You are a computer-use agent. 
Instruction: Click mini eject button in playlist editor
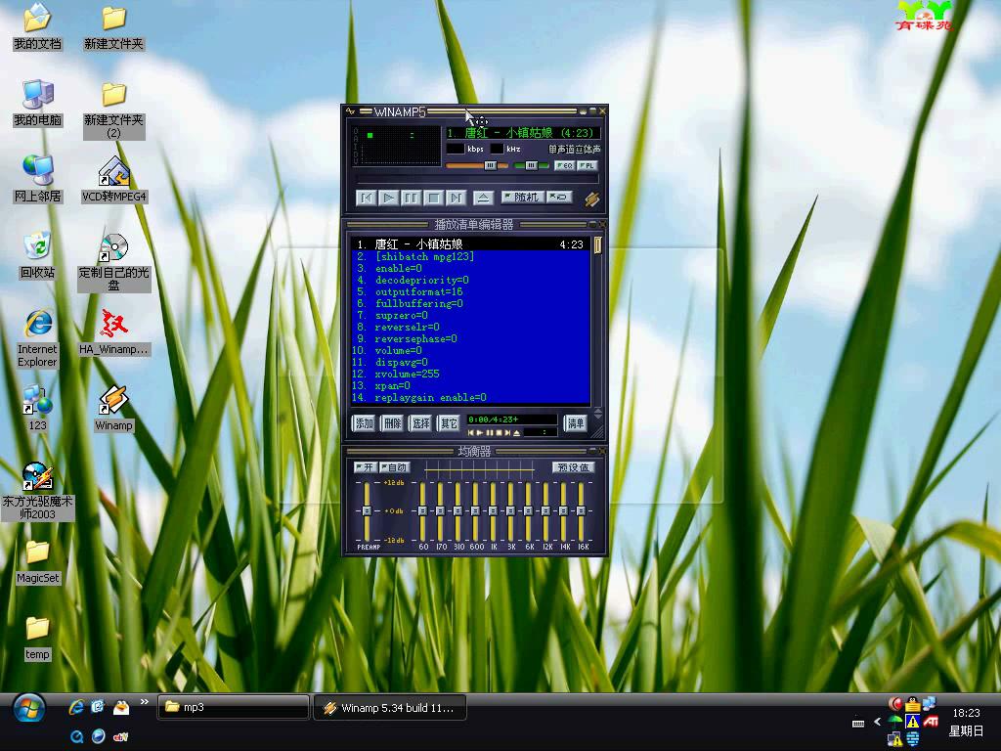516,433
